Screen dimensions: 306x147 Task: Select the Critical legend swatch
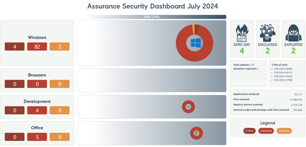pos(249,131)
